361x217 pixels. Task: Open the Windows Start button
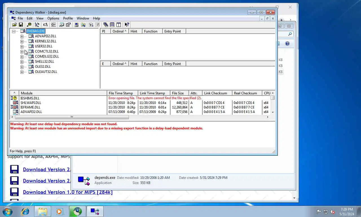click(7, 211)
